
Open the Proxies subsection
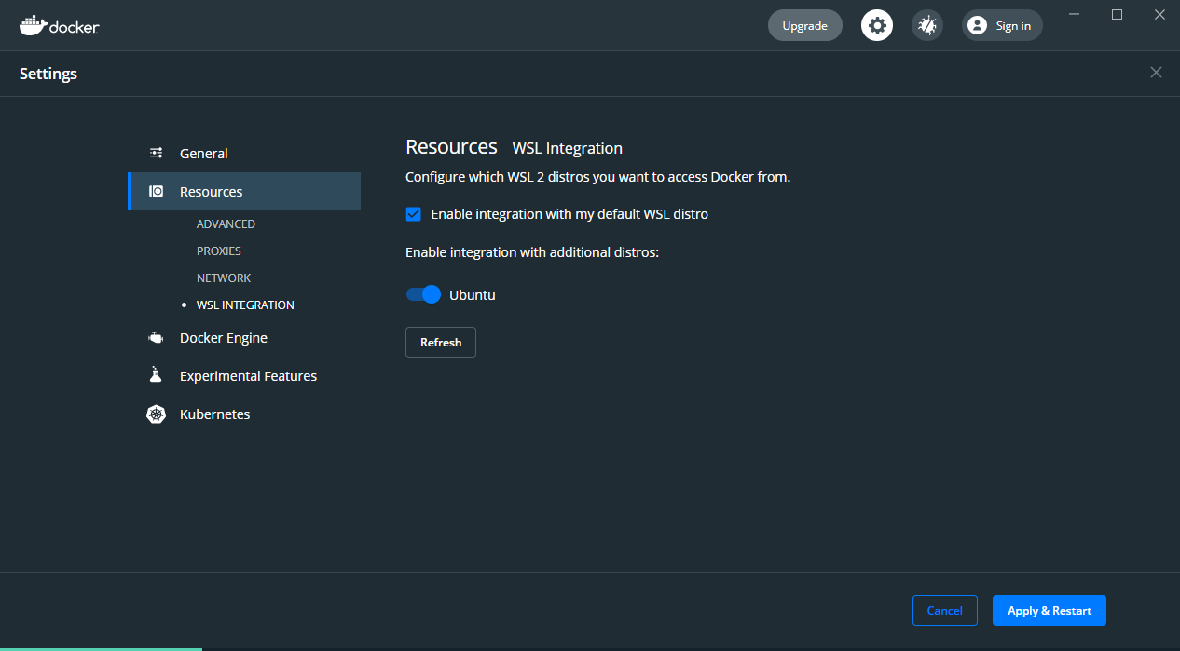tap(219, 251)
